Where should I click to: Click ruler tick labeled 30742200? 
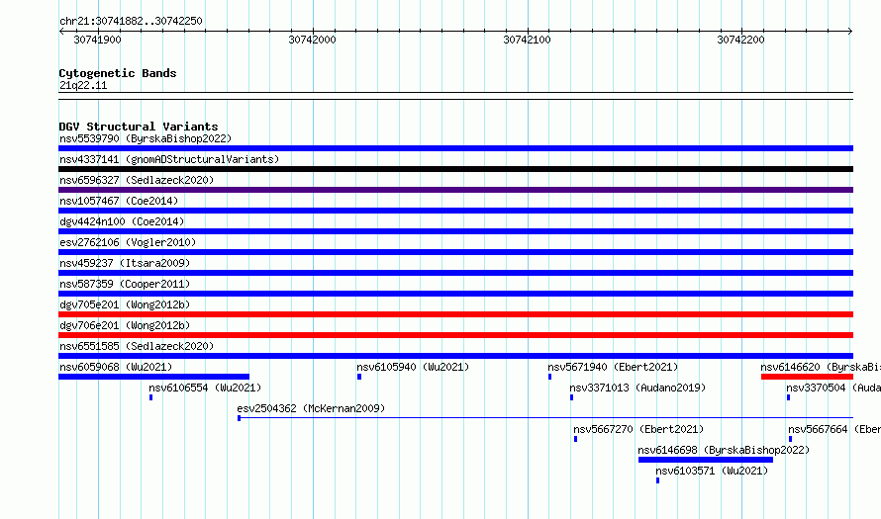741,40
